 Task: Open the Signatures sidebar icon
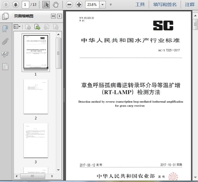coord(5,54)
